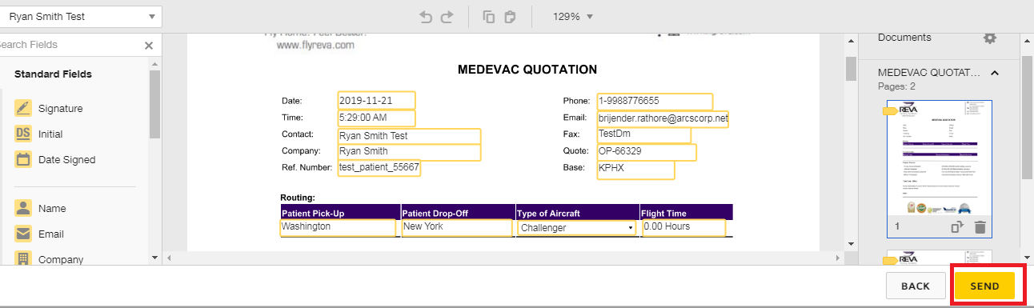Click the yellow SEND button
1034x308 pixels.
point(984,286)
